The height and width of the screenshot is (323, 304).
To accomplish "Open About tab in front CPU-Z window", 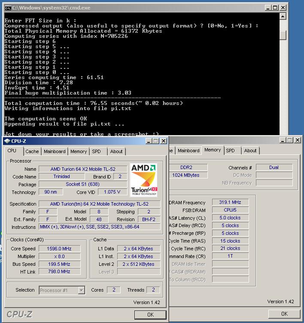I will [116, 151].
